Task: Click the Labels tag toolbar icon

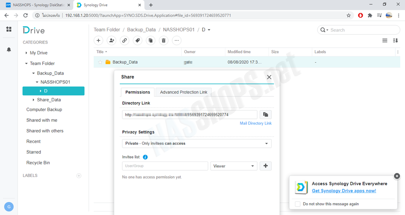Action: (138, 40)
